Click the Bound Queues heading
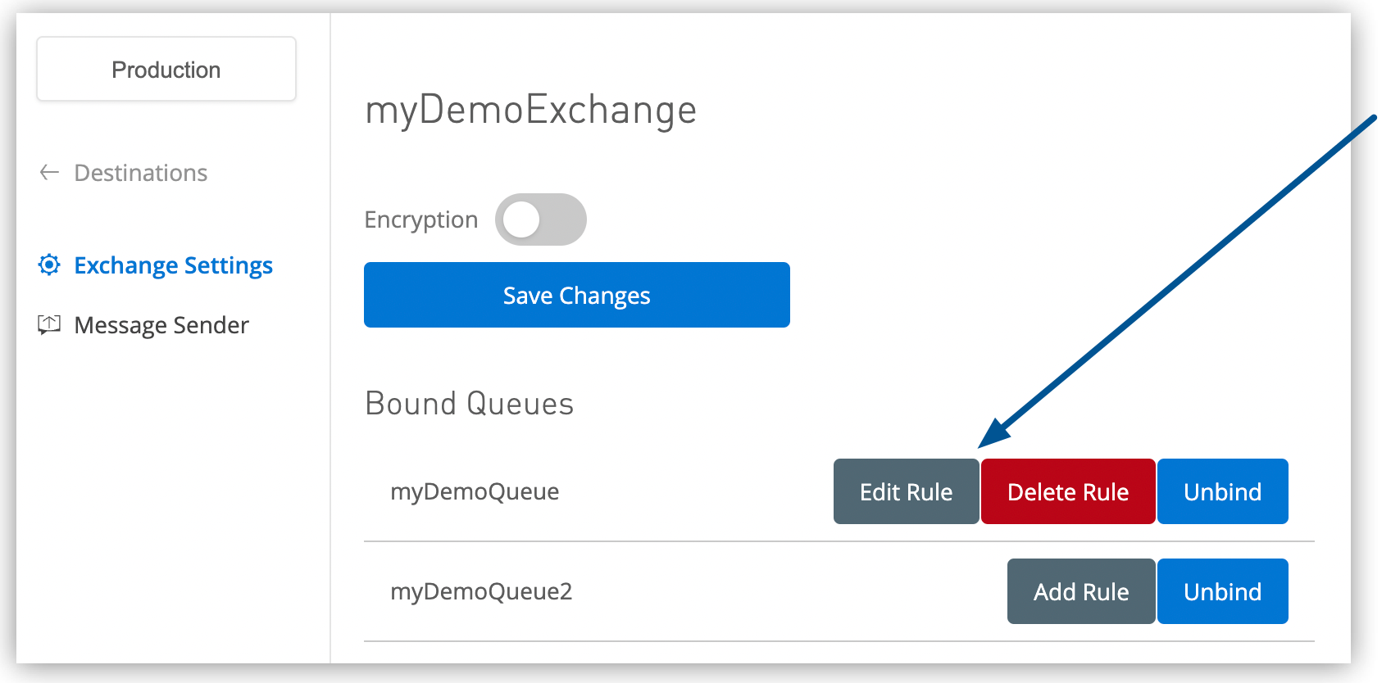Image resolution: width=1400 pixels, height=683 pixels. pyautogui.click(x=468, y=403)
